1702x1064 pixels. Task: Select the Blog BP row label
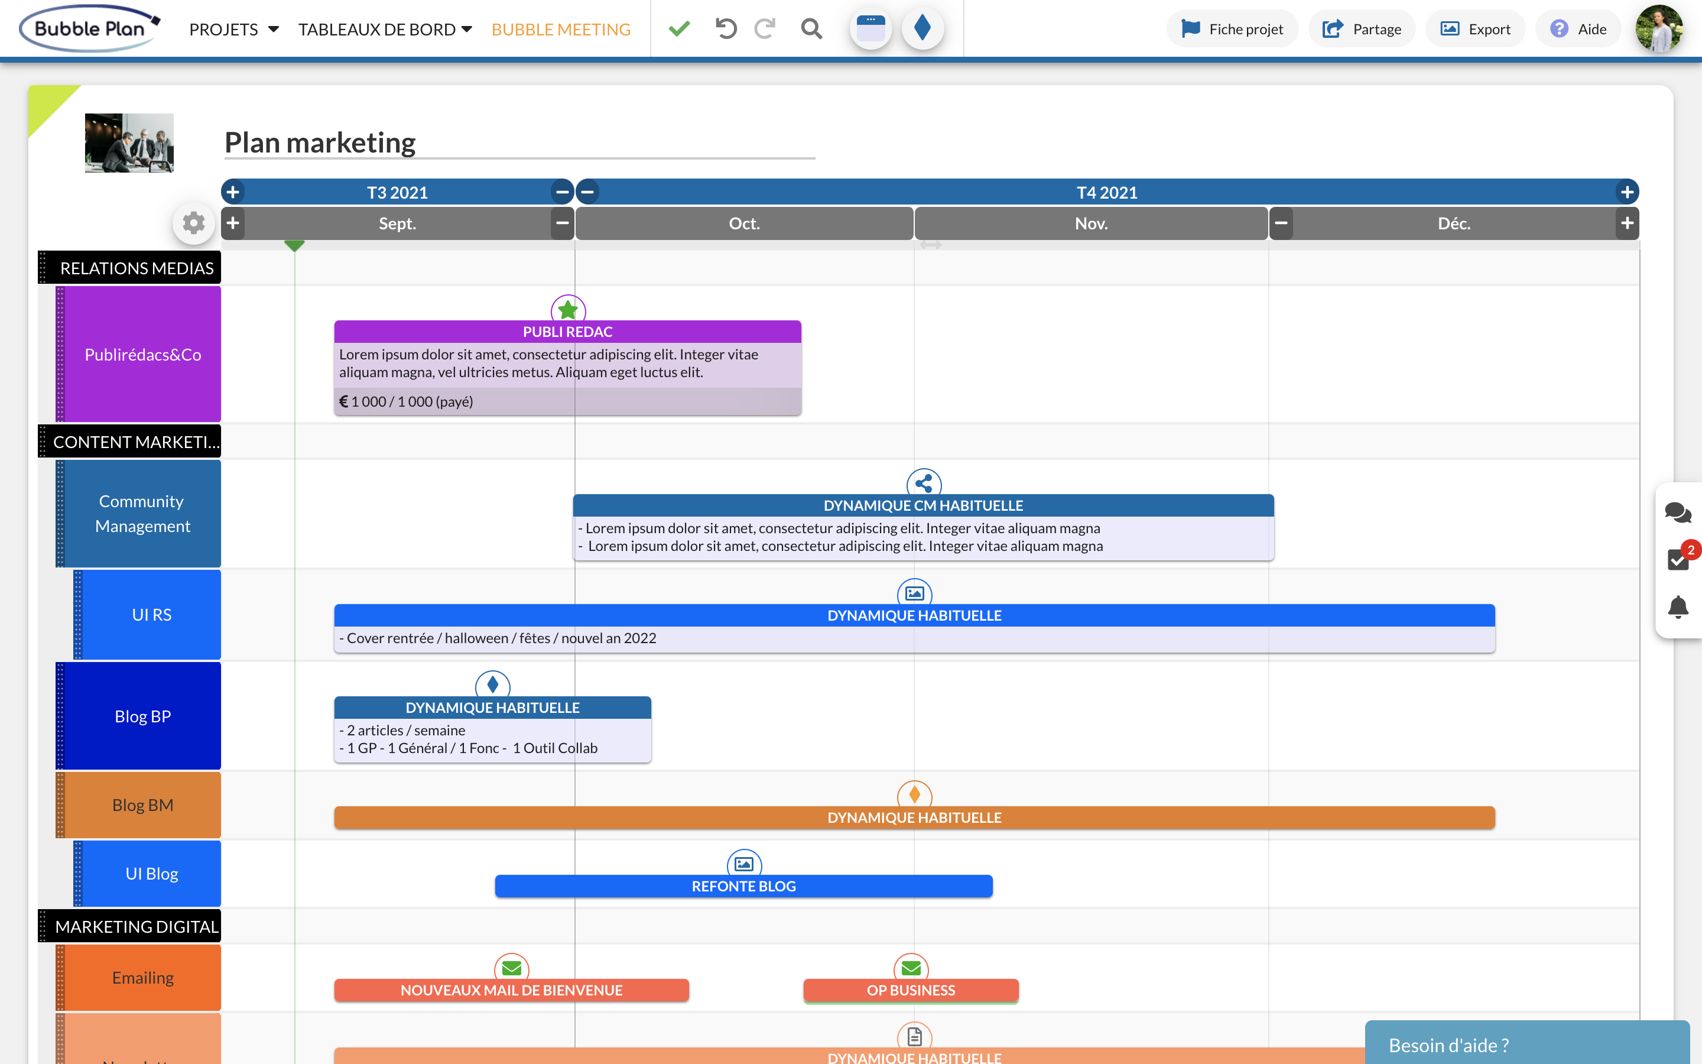tap(138, 716)
